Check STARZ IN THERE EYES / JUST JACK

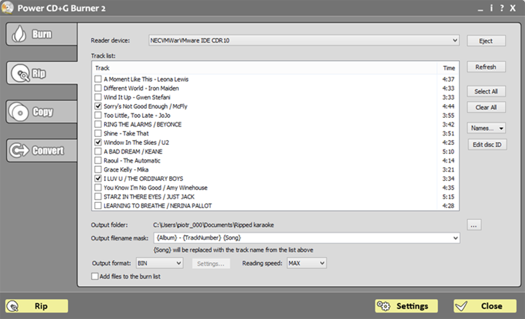[x=98, y=196]
